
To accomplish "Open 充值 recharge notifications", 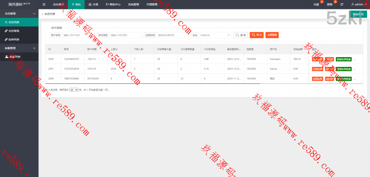I will (x=316, y=5).
